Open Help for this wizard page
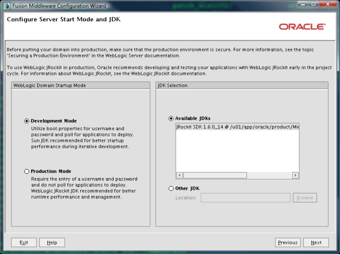The height and width of the screenshot is (254, 340). pyautogui.click(x=52, y=242)
